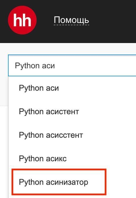Open the Помощь help link

pyautogui.click(x=71, y=20)
